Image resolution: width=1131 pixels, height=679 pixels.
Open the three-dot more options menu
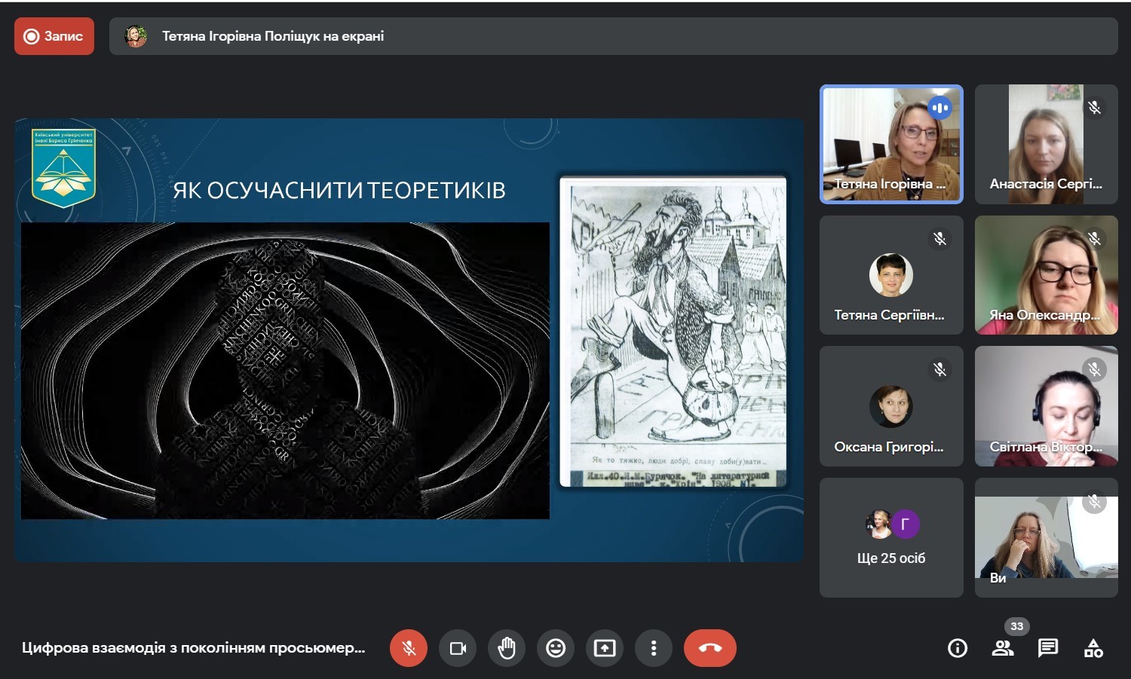(654, 648)
